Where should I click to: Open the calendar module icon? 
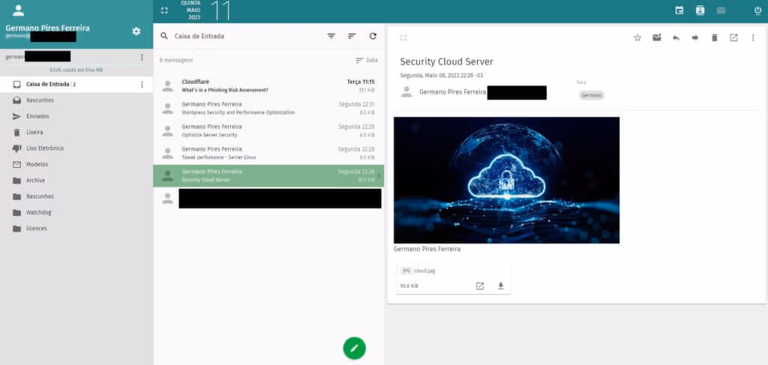[x=679, y=10]
